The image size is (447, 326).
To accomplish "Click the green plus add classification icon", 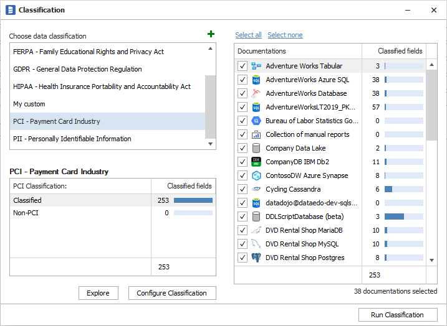I will click(211, 35).
